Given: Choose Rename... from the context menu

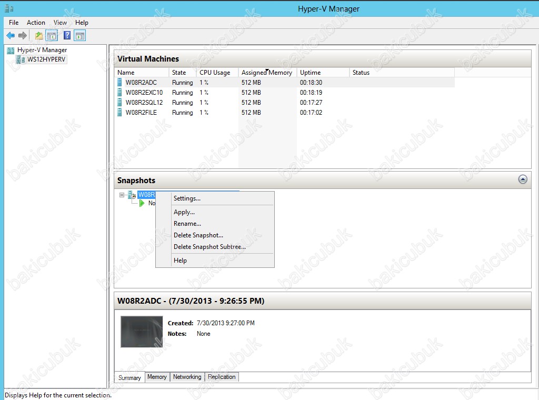Looking at the screenshot, I should pyautogui.click(x=215, y=224).
